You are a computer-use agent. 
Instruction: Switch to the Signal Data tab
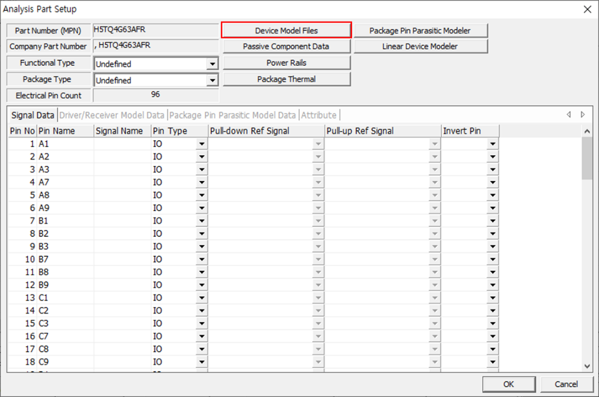click(x=33, y=115)
